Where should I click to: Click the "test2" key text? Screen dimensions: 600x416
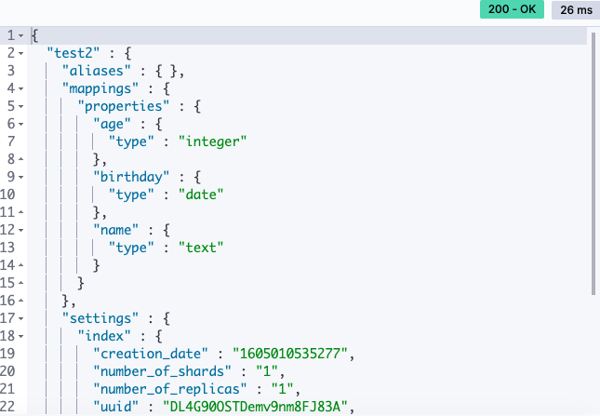point(73,53)
